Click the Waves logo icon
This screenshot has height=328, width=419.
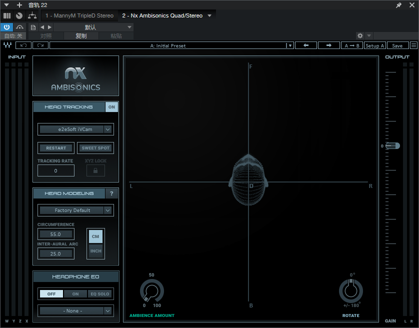coord(7,45)
